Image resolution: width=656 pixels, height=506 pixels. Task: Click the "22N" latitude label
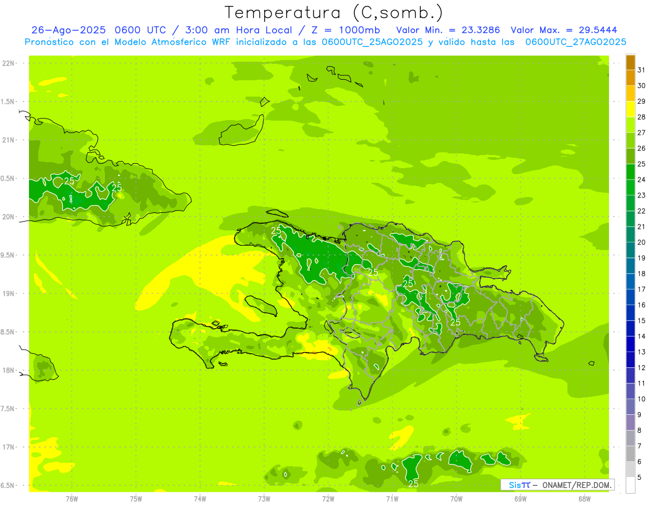tap(8, 63)
